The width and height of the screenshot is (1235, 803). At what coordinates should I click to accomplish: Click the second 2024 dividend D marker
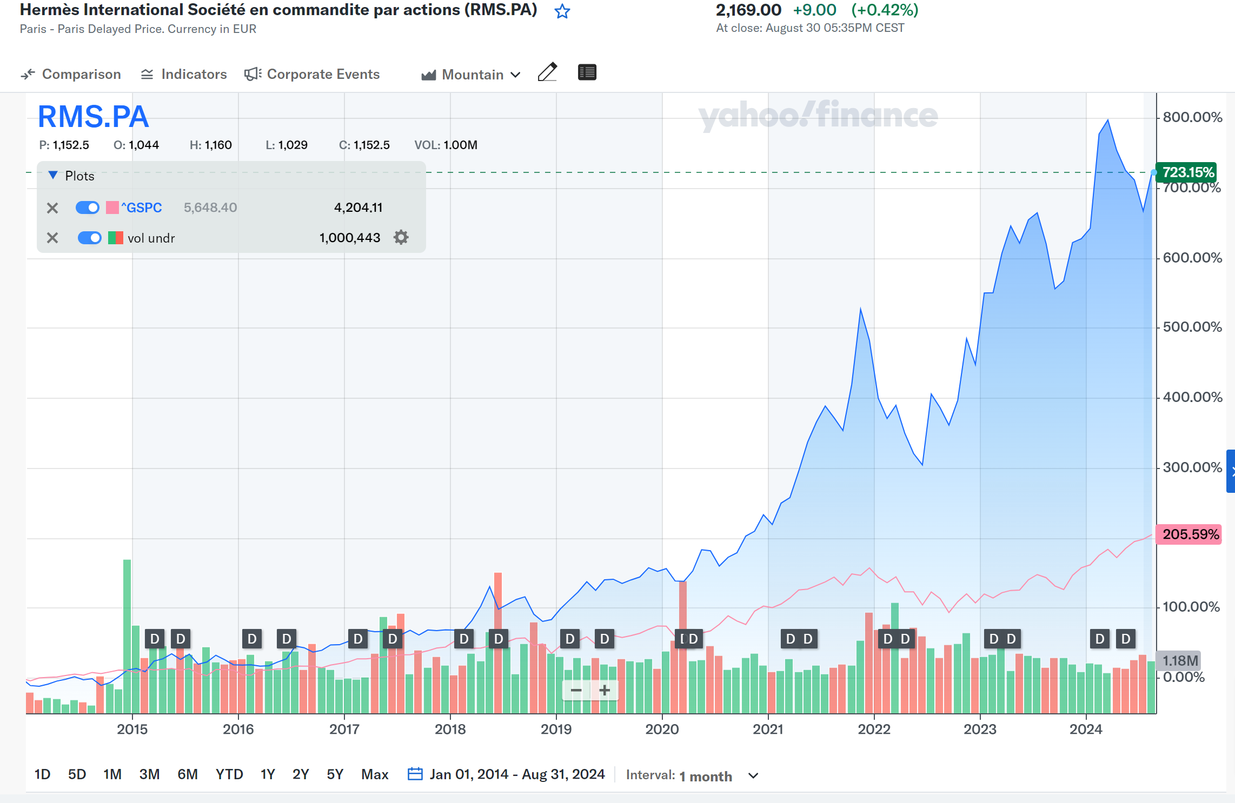click(x=1126, y=639)
